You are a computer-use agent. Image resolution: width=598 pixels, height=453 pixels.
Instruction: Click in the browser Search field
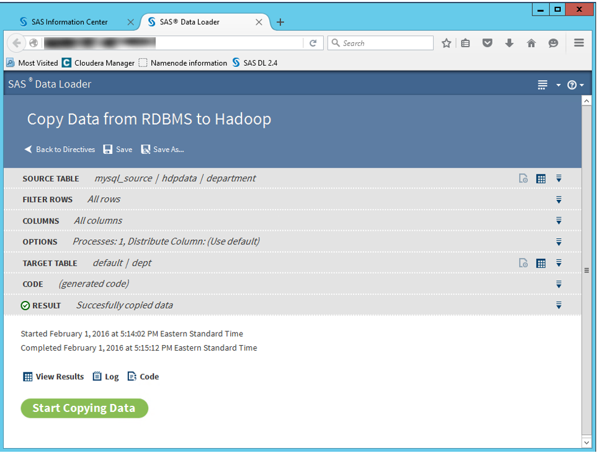pos(380,43)
